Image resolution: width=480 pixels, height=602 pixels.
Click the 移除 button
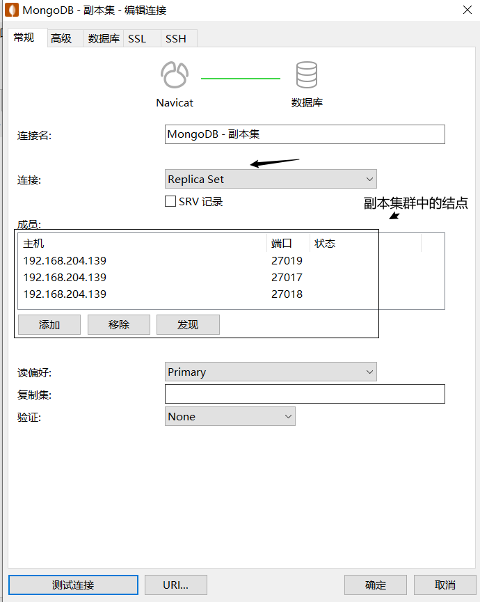click(118, 325)
